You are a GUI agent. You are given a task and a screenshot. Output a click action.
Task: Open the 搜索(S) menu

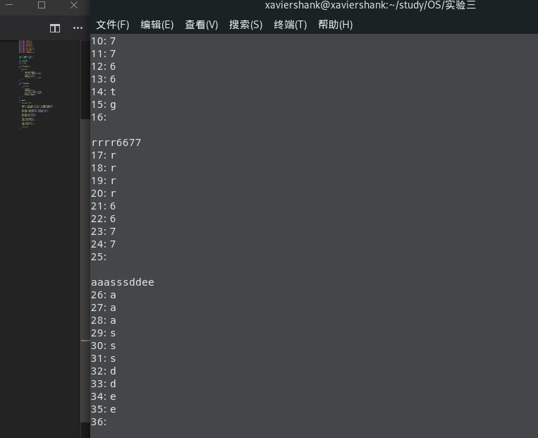click(x=245, y=25)
